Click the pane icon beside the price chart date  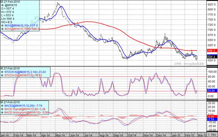pos(2,2)
